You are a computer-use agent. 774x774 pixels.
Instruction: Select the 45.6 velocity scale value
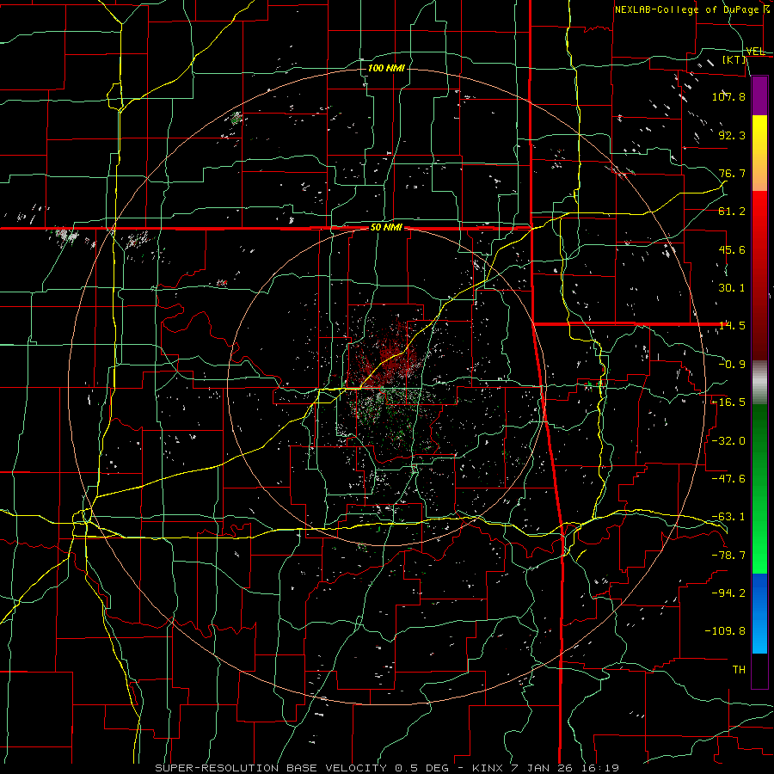(732, 249)
